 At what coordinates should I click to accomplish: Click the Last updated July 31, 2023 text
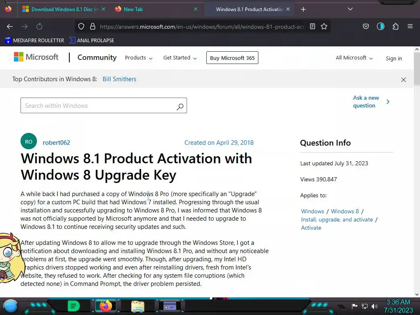[334, 163]
